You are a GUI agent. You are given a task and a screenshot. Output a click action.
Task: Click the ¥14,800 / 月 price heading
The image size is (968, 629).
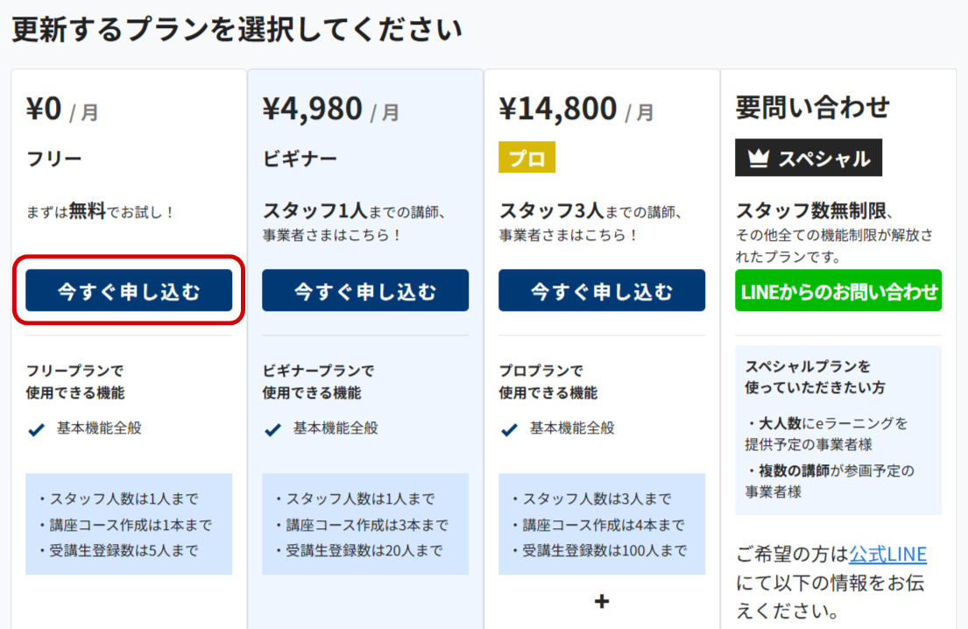click(576, 110)
